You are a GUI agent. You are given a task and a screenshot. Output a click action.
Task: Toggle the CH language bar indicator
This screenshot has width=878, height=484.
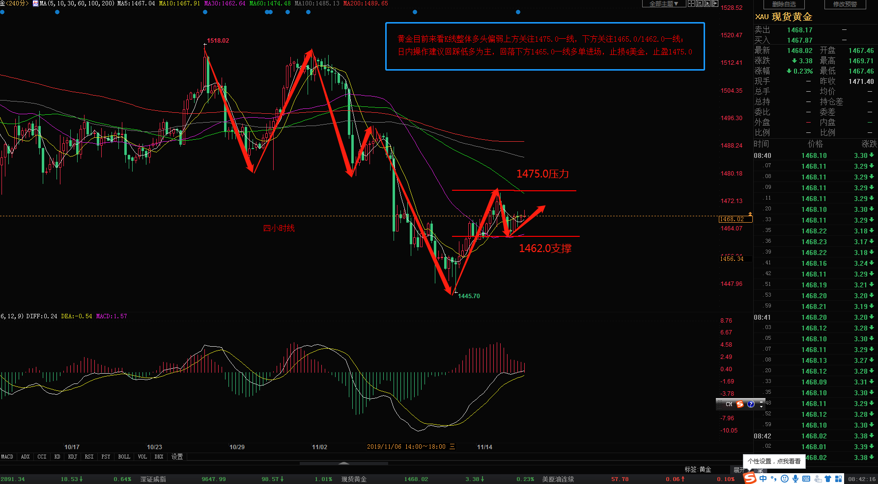point(729,404)
